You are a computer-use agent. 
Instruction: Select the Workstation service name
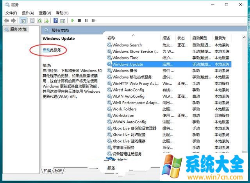point(123,115)
